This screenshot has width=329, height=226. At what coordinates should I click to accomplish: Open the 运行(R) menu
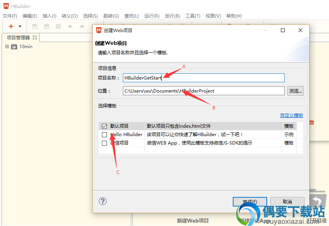coord(152,16)
